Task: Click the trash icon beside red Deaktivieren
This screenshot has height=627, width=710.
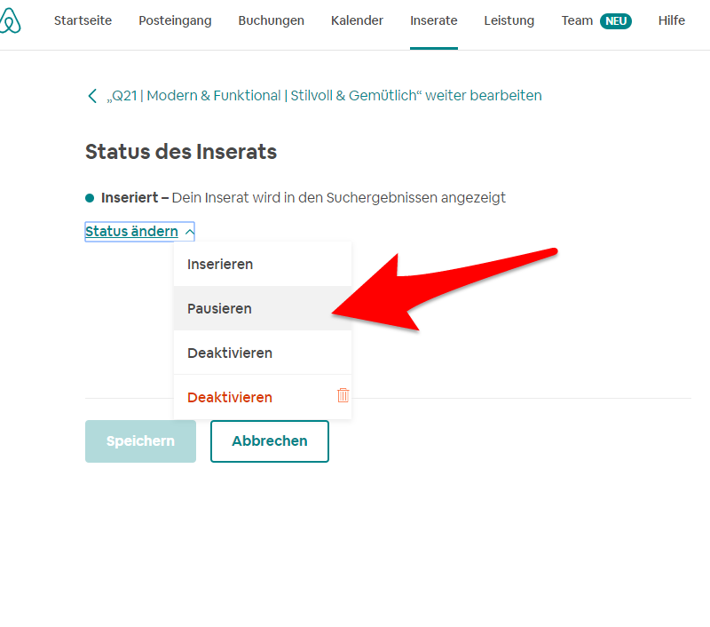Action: pos(343,397)
